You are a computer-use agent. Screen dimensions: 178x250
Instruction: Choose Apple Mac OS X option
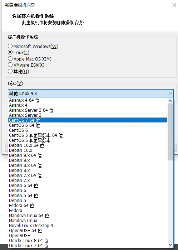(x=10, y=59)
